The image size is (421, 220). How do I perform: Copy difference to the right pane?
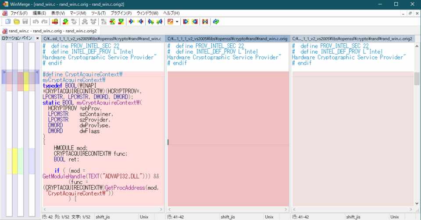pos(132,22)
